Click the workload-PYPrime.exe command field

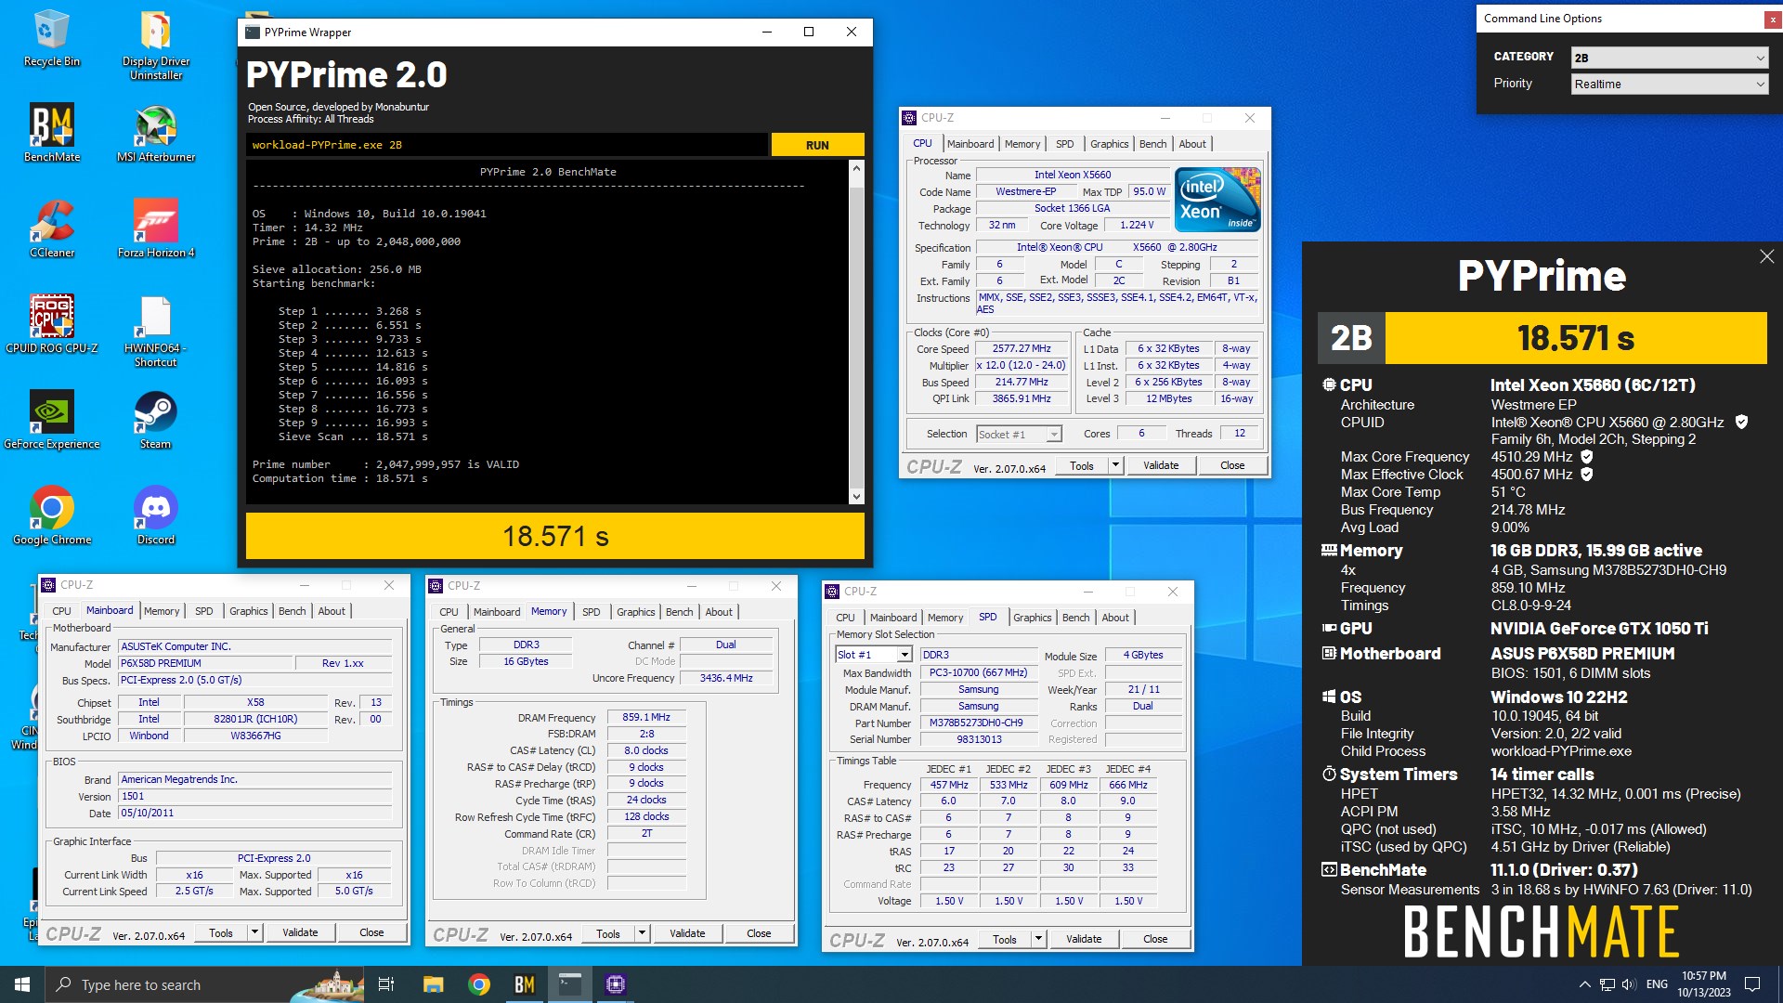click(508, 145)
